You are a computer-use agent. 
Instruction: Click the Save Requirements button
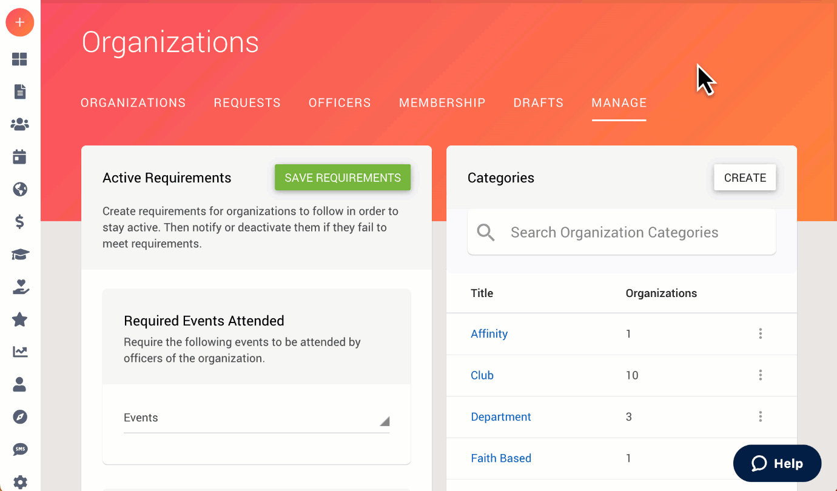[x=343, y=178]
